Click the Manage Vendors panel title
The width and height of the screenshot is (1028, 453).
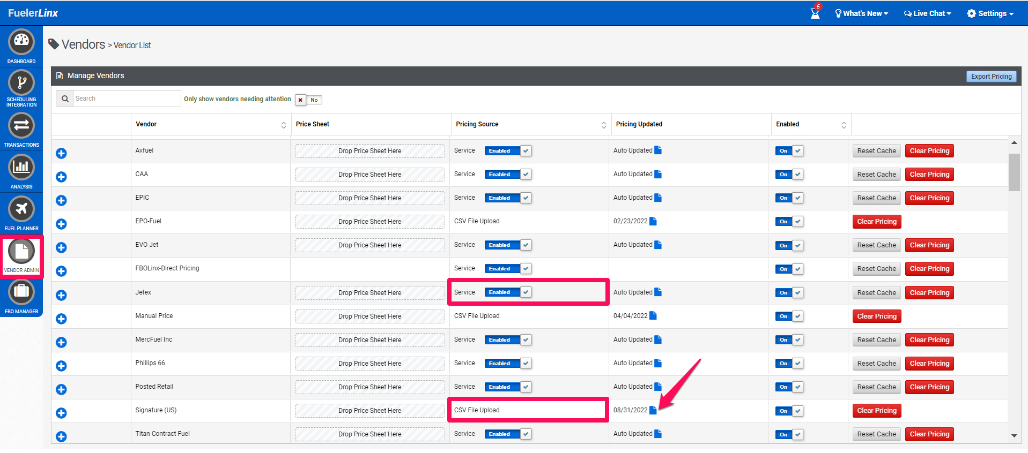pos(95,76)
